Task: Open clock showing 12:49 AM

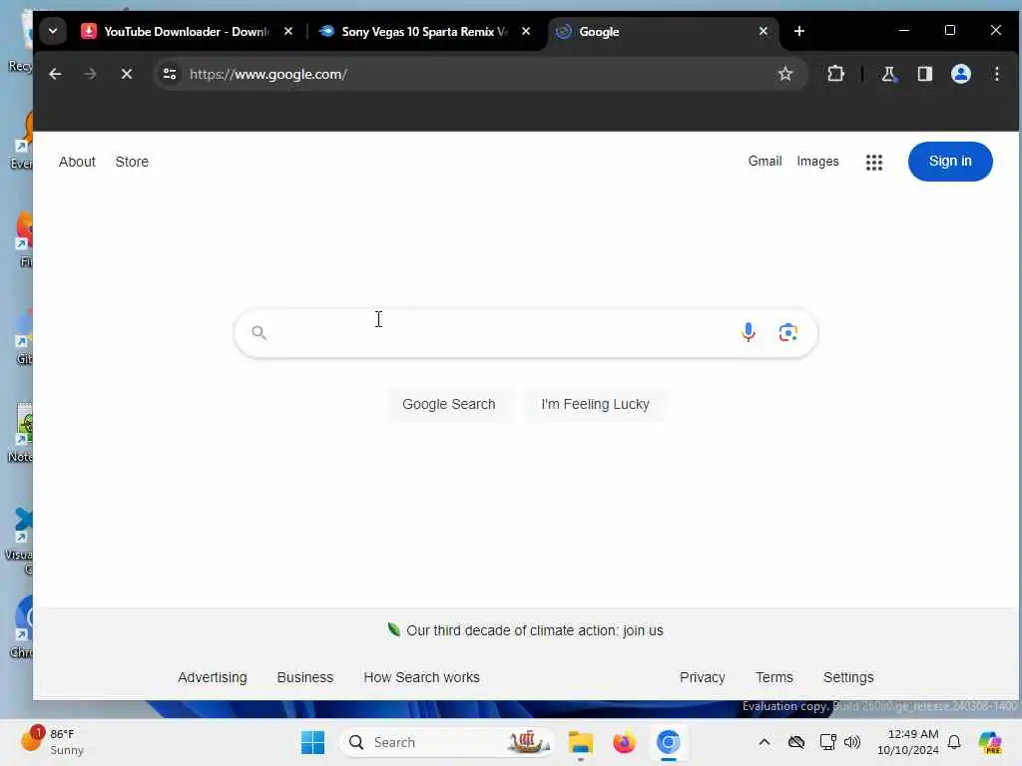Action: coord(908,742)
